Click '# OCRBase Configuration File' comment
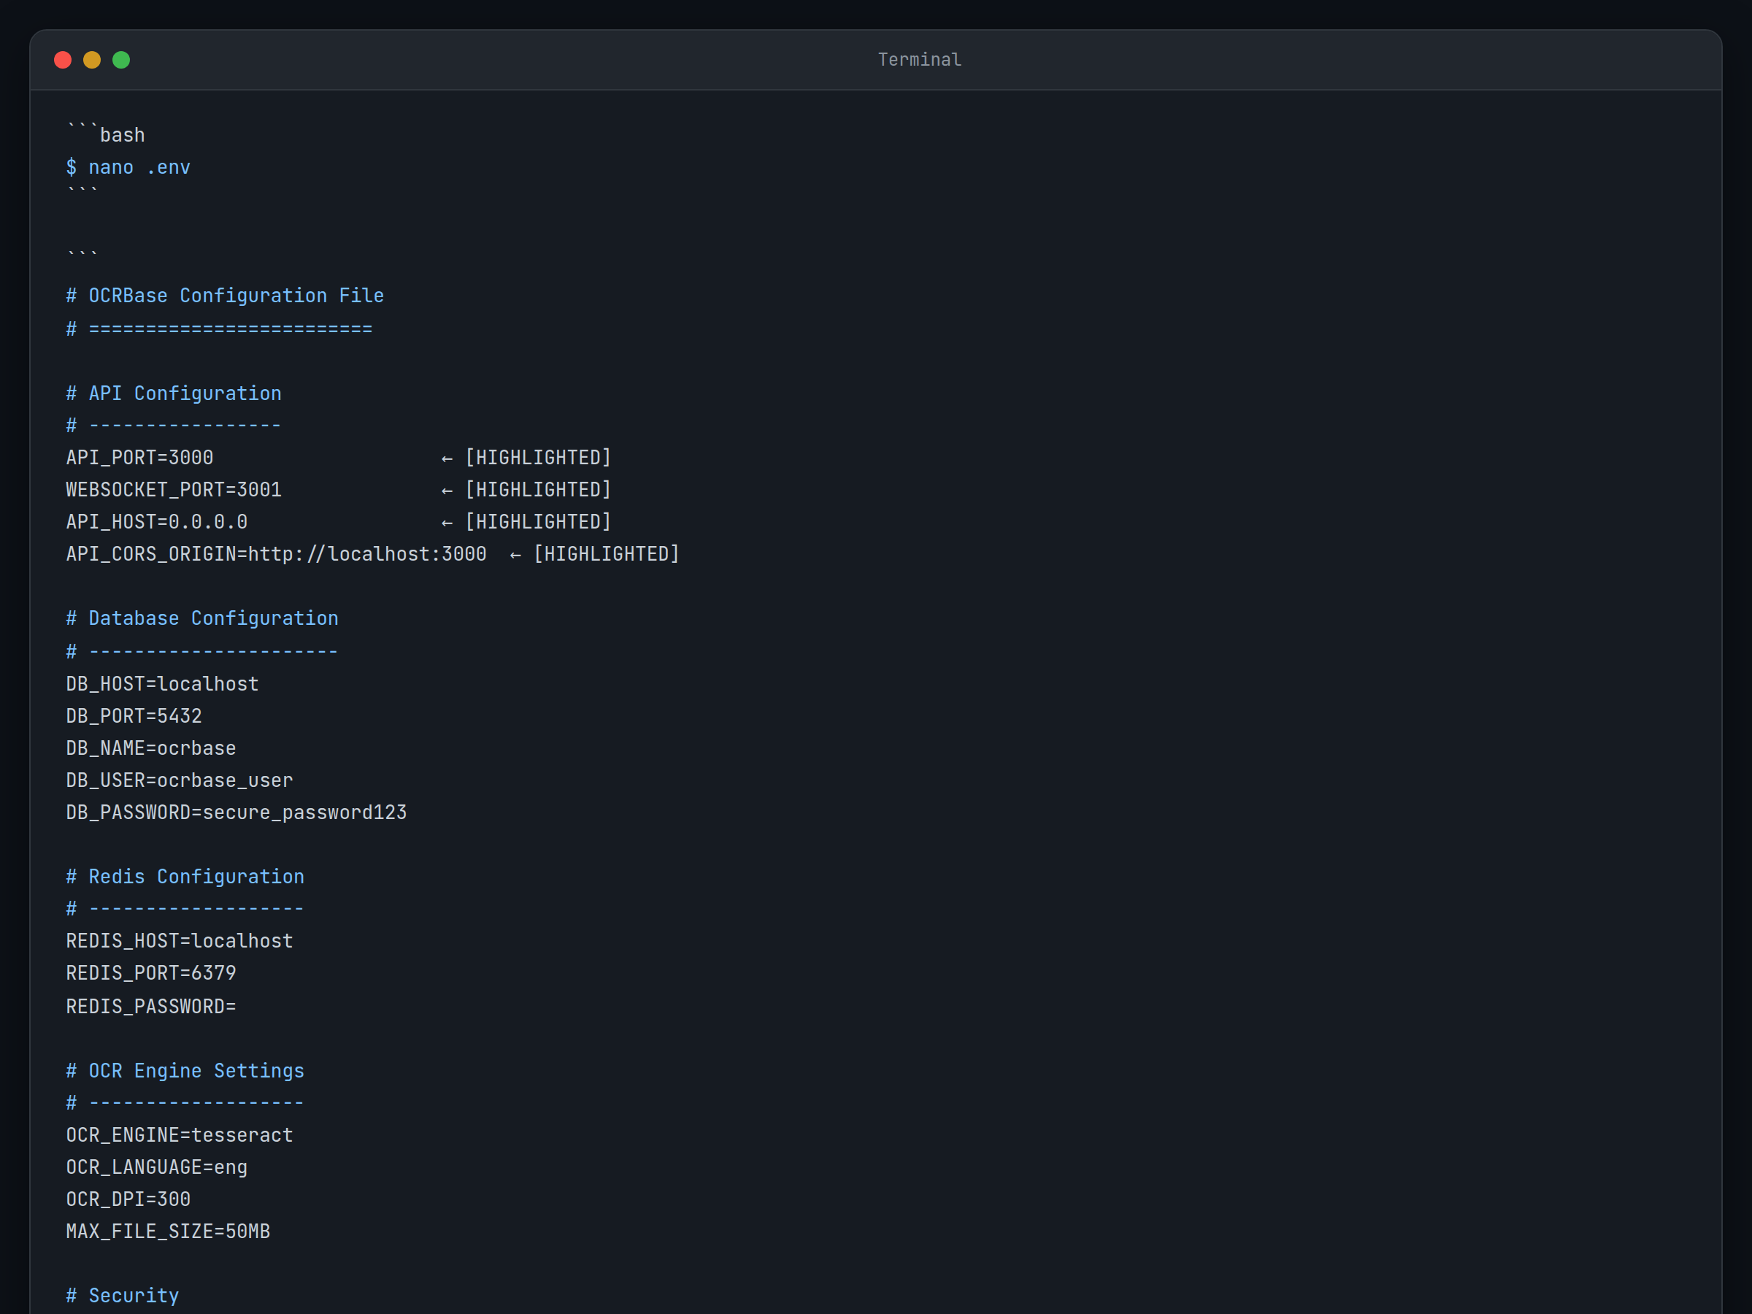Screen dimensions: 1752x1314 coord(225,296)
